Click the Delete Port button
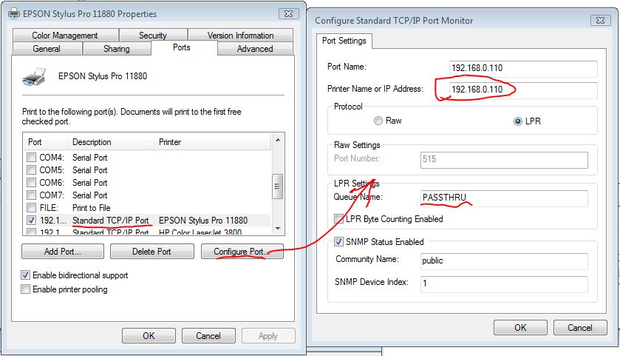The width and height of the screenshot is (620, 356). point(151,252)
